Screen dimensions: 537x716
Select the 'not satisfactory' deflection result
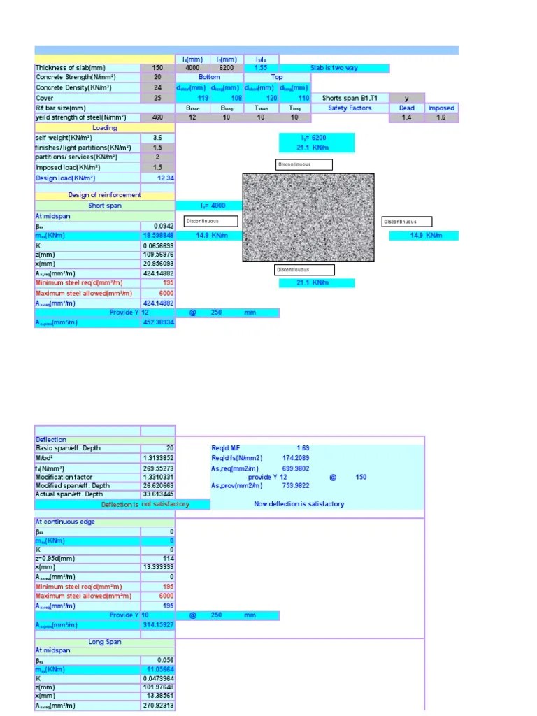click(x=165, y=504)
